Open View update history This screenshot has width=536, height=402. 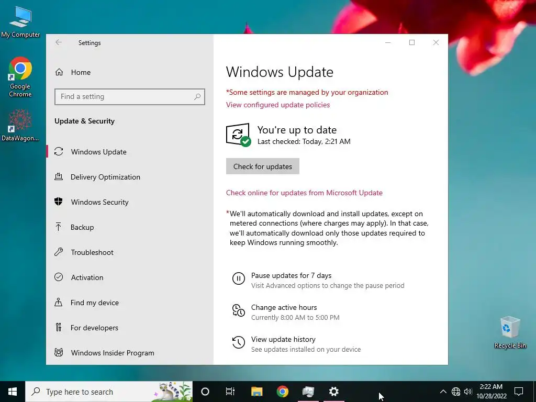click(283, 339)
